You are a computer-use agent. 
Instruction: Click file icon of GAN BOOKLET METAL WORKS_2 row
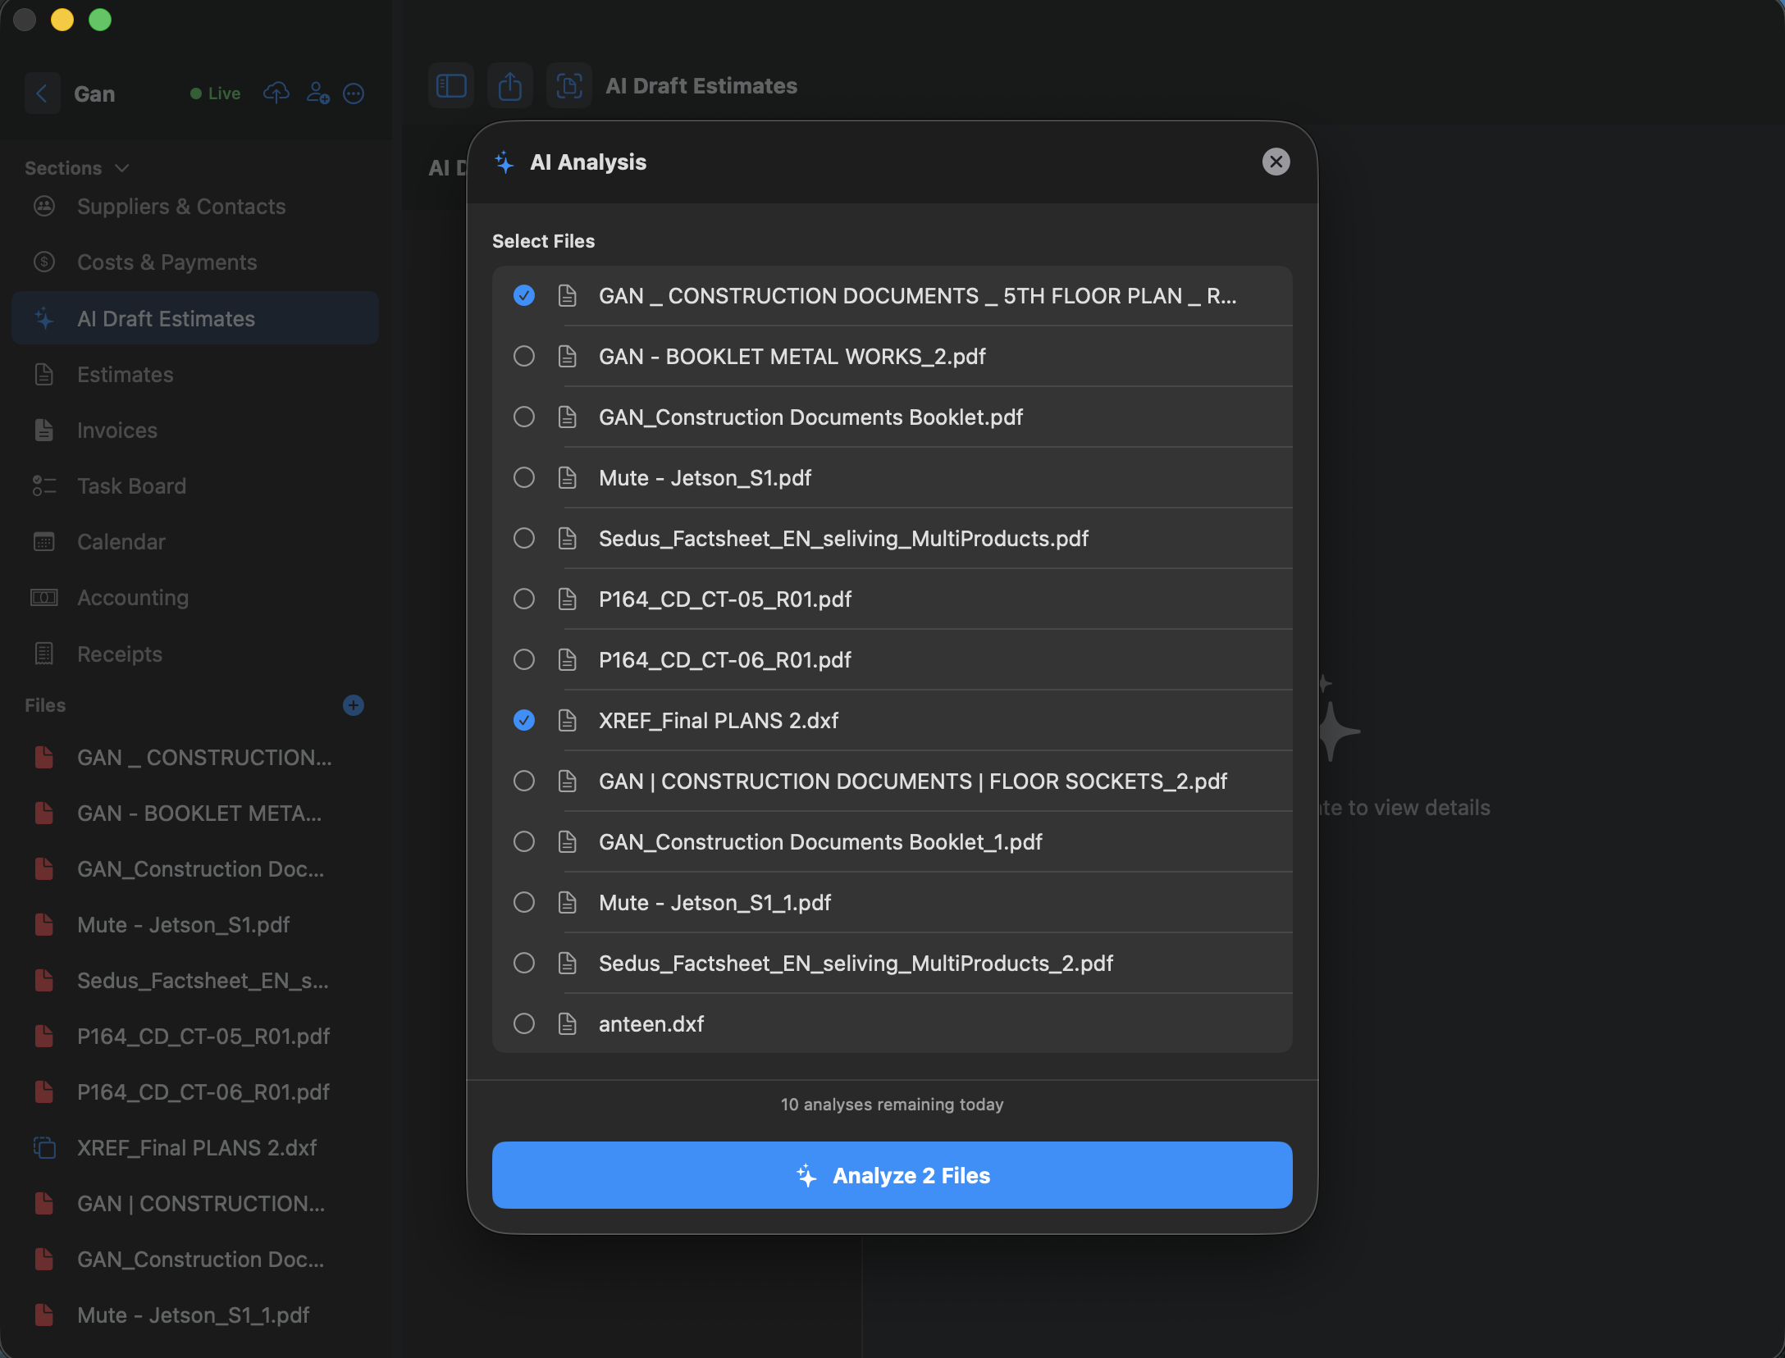pyautogui.click(x=567, y=356)
